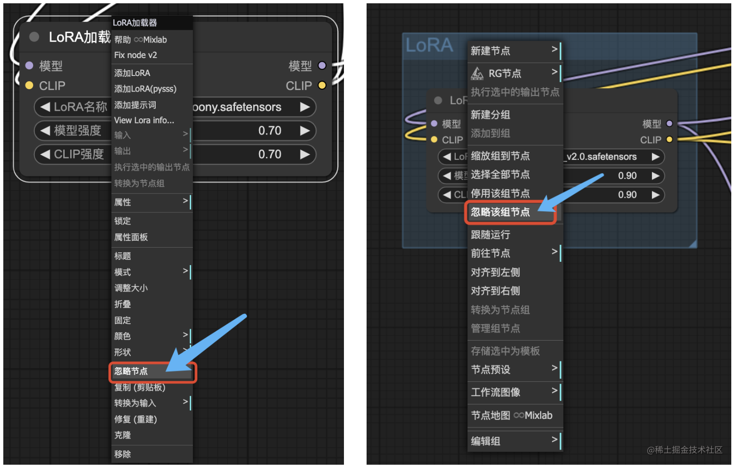Screen dimensions: 736x468
Task: Click the LoRA group title text
Action: [x=429, y=45]
